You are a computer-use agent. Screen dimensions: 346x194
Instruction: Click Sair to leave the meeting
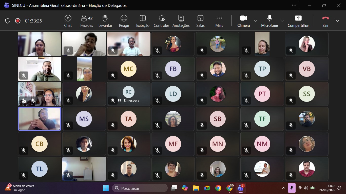click(325, 21)
